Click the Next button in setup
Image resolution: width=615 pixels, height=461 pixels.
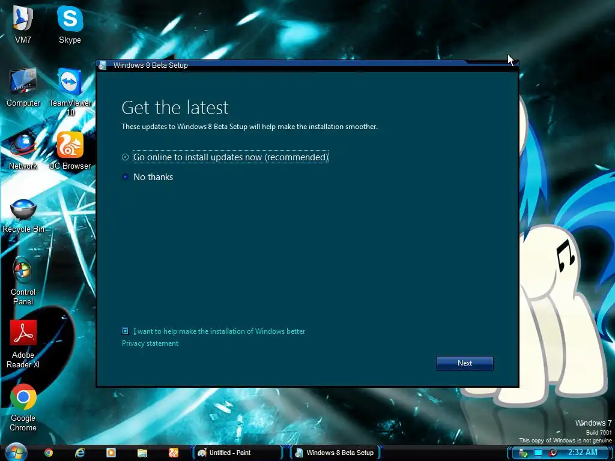[464, 363]
